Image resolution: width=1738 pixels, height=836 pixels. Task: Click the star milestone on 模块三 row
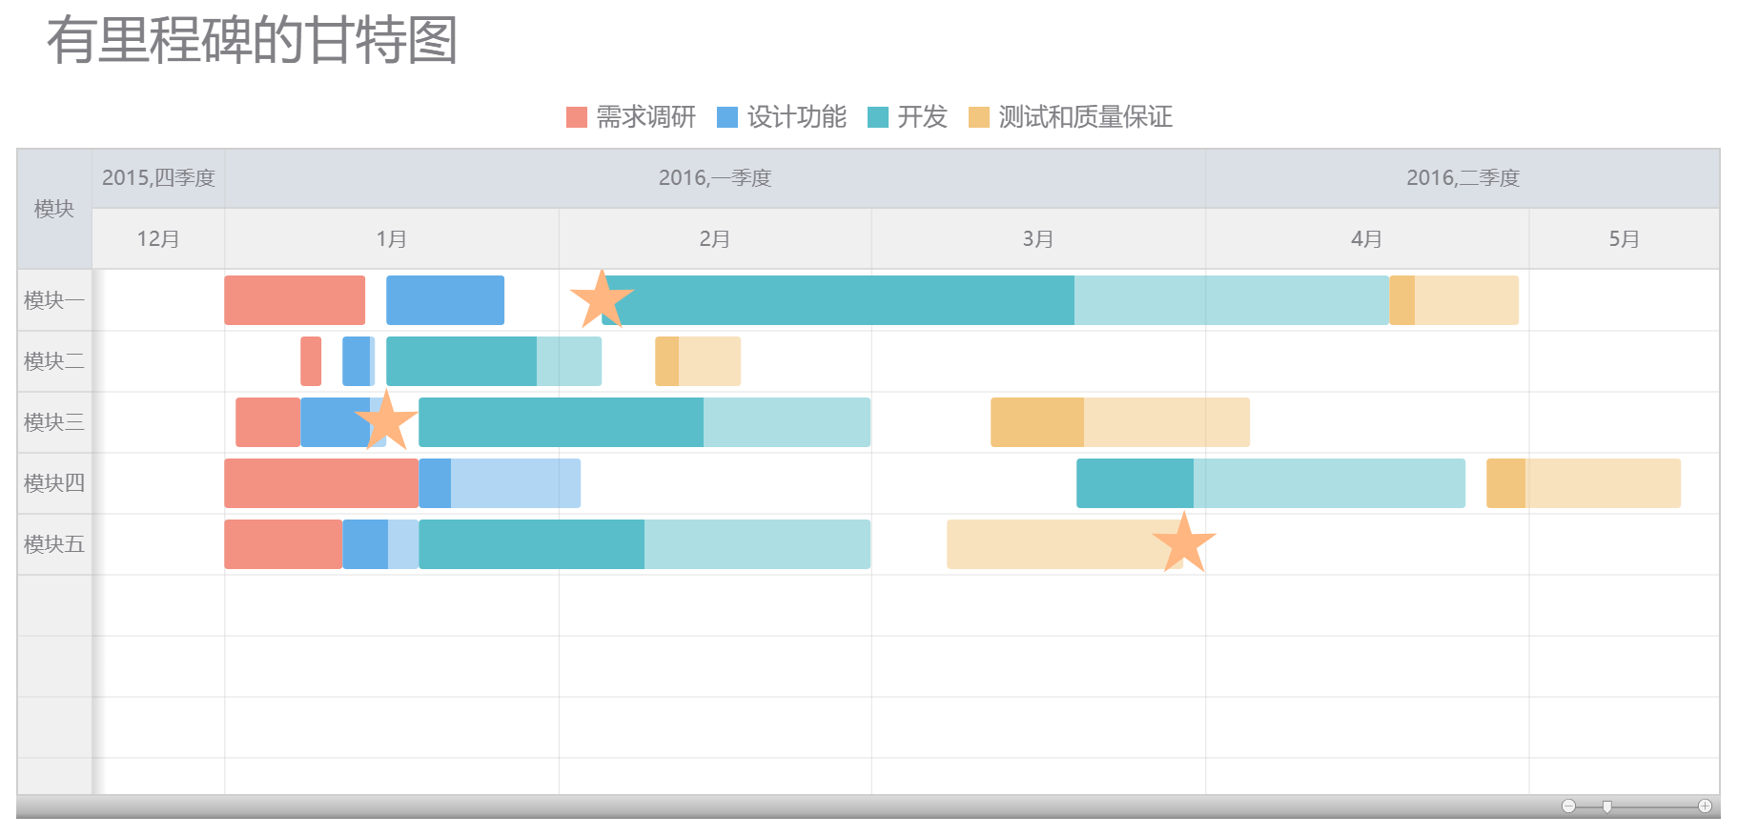tap(386, 419)
